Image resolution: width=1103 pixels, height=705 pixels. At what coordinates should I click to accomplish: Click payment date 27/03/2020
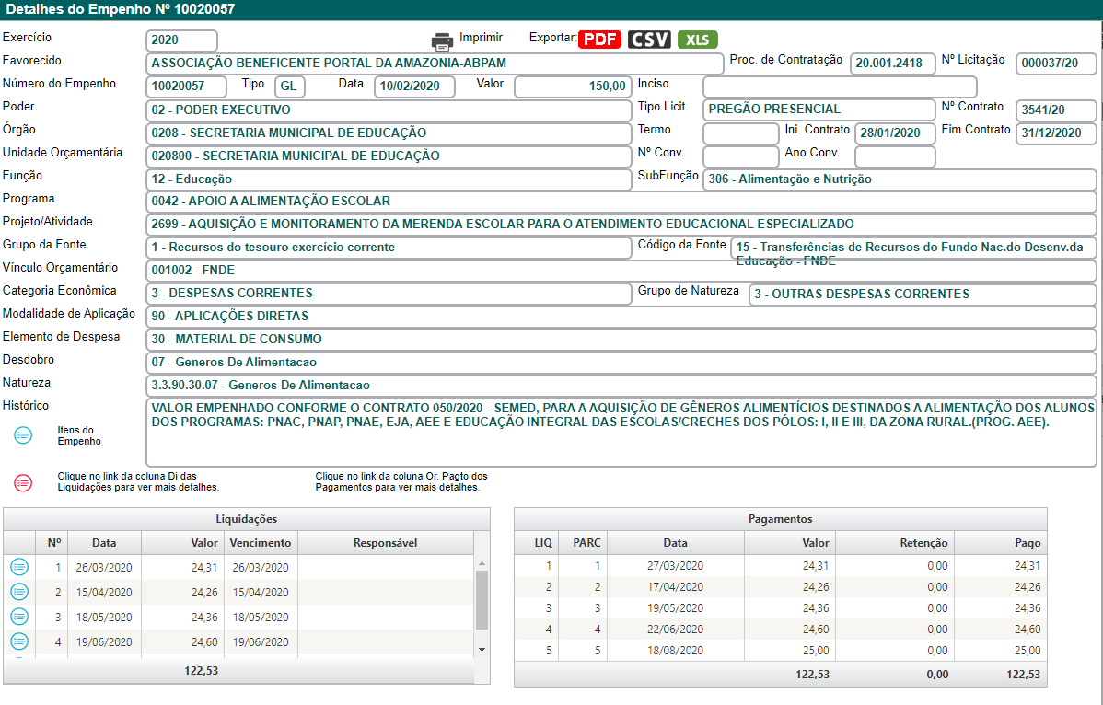pos(675,566)
